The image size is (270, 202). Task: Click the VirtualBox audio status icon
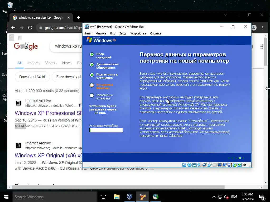pyautogui.click(x=199, y=165)
